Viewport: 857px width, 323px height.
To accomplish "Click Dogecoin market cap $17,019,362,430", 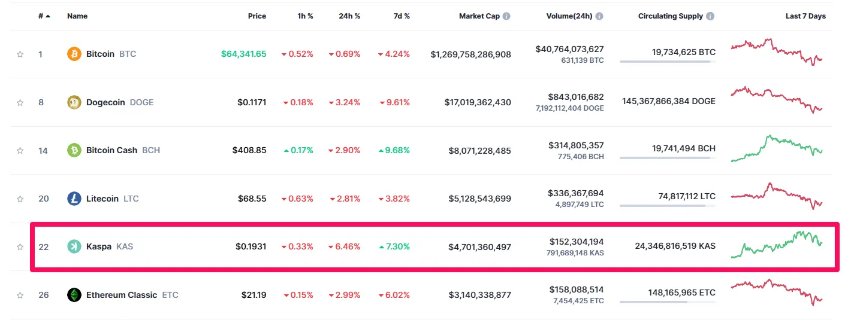I will [478, 102].
